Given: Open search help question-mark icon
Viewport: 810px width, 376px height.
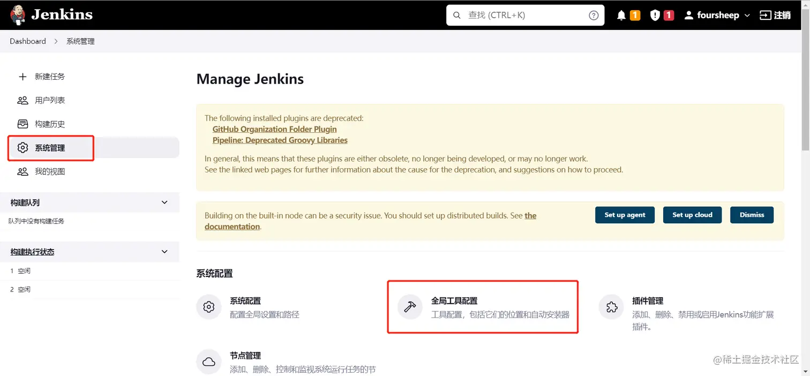Looking at the screenshot, I should click(x=594, y=16).
